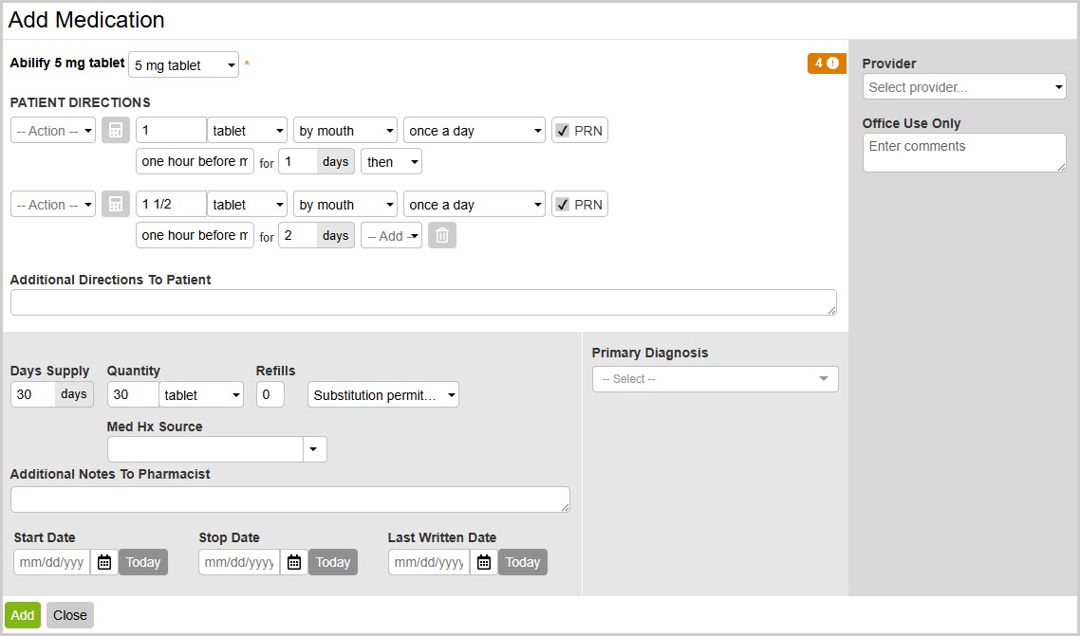Toggle PRN checkbox in second direction row

click(563, 204)
